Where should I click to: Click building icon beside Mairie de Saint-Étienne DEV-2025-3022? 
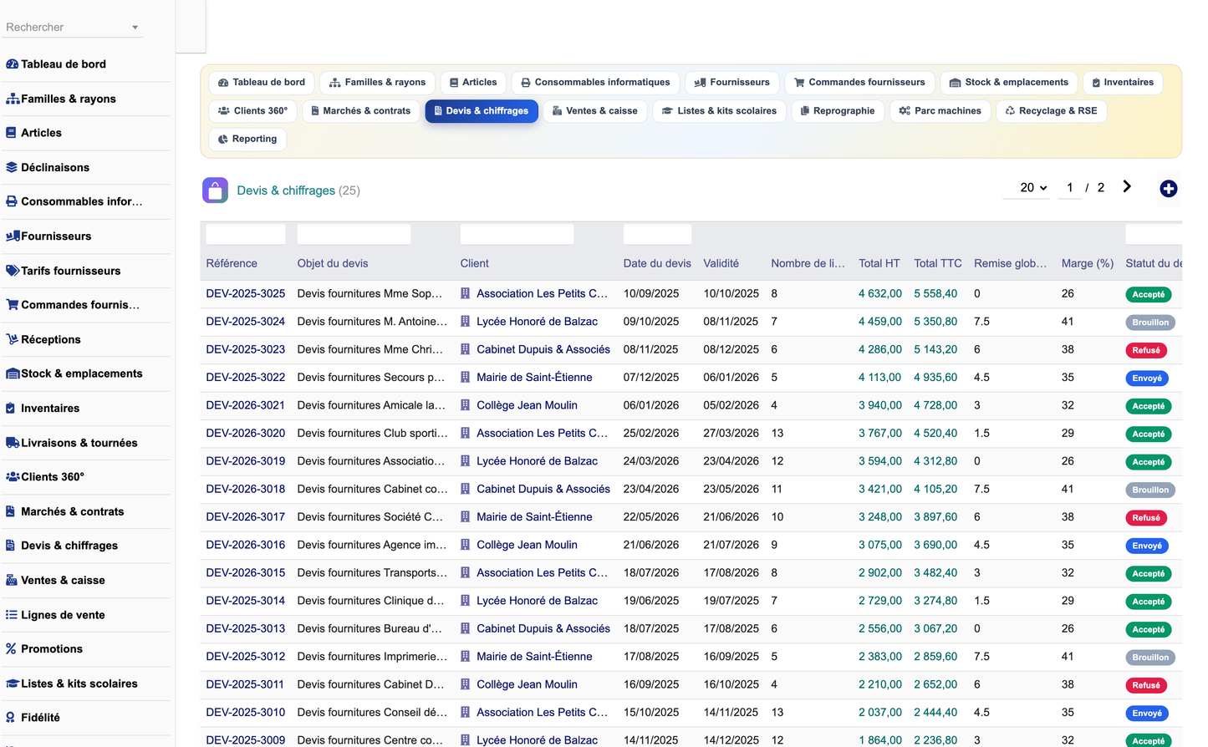[x=466, y=378]
